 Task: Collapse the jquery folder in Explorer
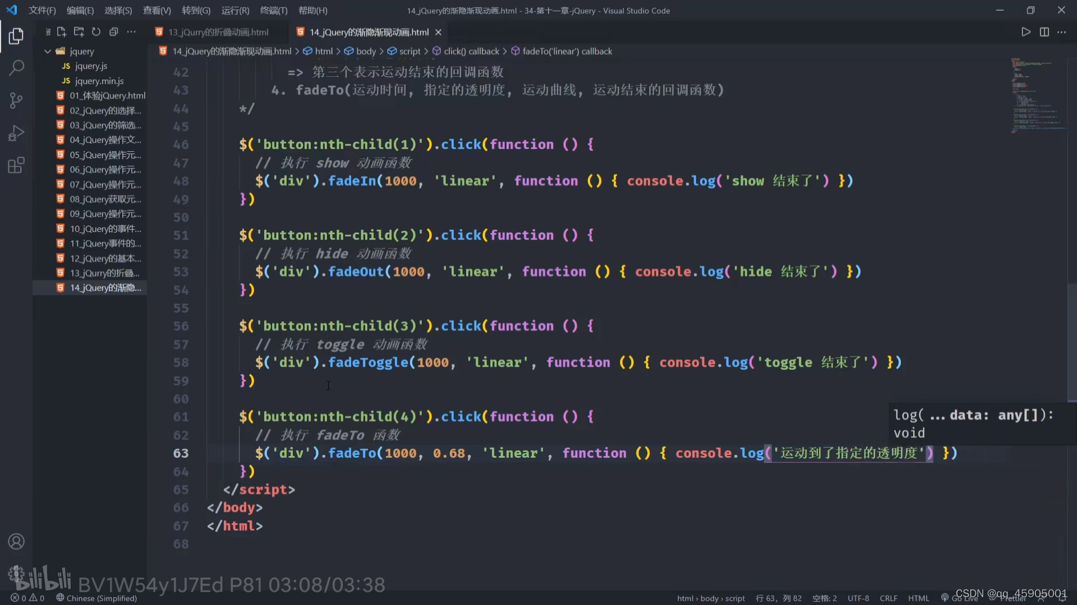pyautogui.click(x=48, y=51)
